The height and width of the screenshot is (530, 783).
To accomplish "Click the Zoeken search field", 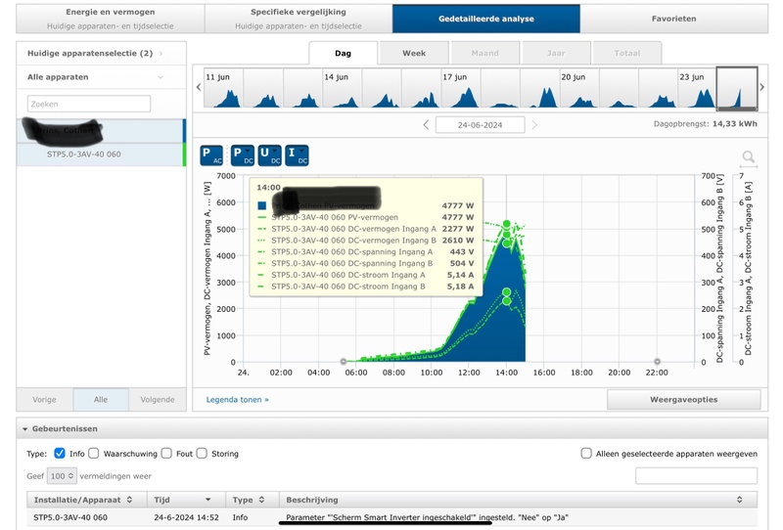I will (x=89, y=104).
